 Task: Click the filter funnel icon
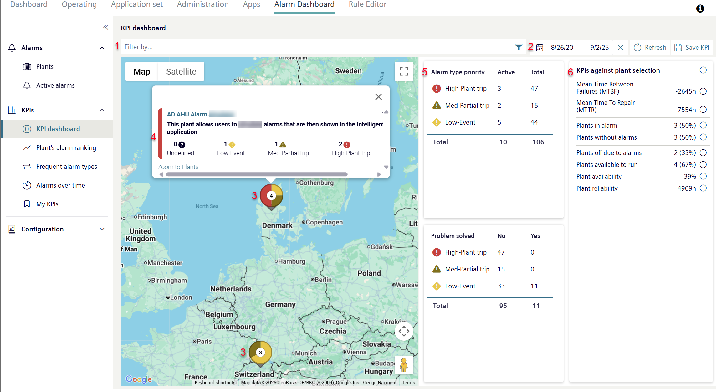(518, 47)
